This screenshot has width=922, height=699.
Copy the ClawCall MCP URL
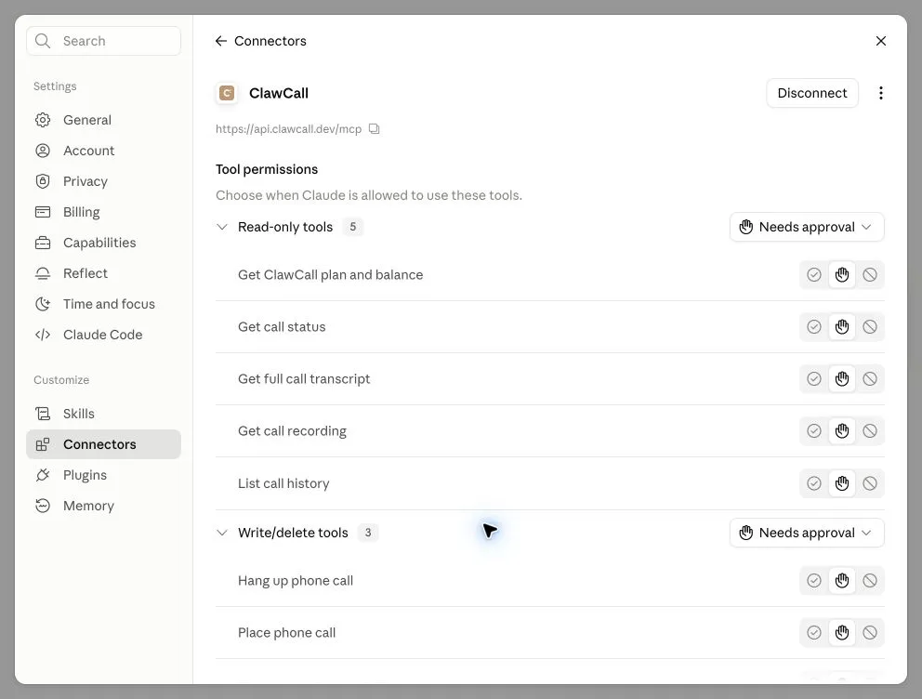pyautogui.click(x=374, y=129)
